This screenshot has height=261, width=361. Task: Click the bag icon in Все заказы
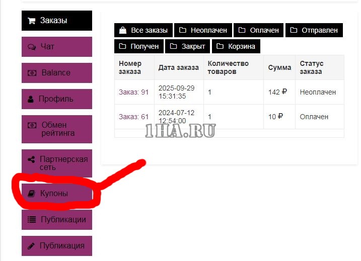pos(122,30)
